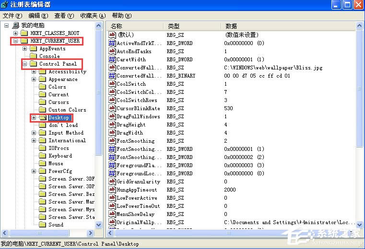Click the ConvertedWallpaper string value icon

(113, 68)
